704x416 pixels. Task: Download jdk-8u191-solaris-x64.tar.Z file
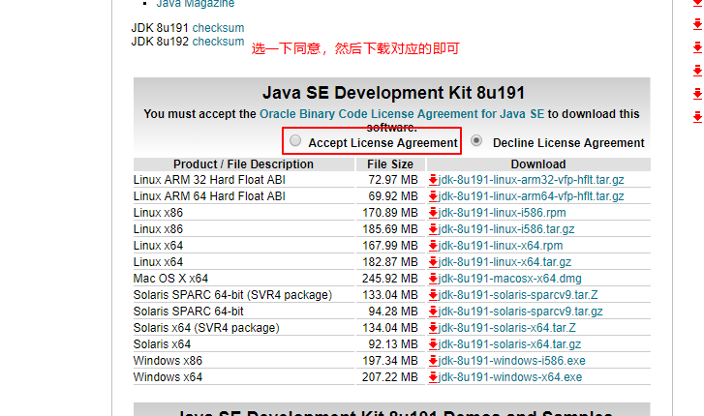506,328
